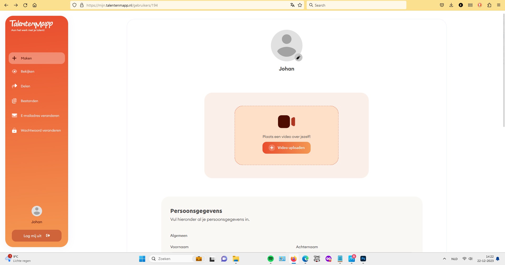Open the weather widget Lichte regen
This screenshot has width=505, height=265.
[18, 259]
